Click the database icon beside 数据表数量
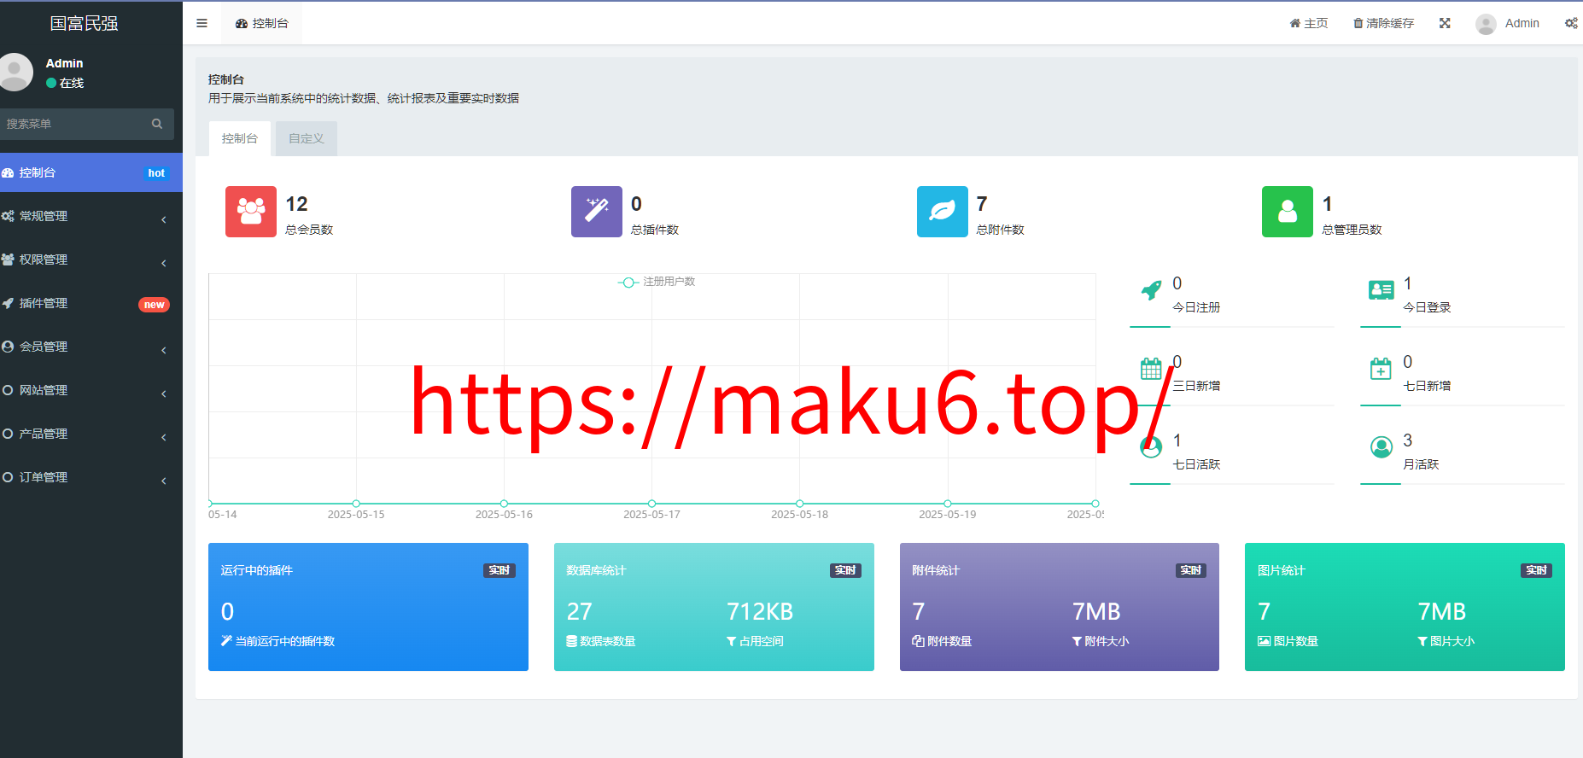The width and height of the screenshot is (1583, 758). pyautogui.click(x=571, y=641)
